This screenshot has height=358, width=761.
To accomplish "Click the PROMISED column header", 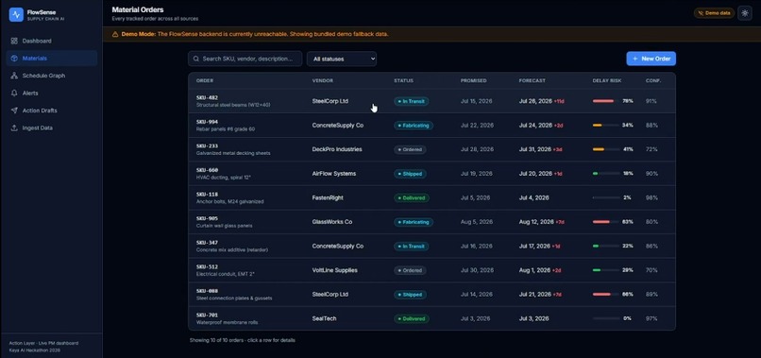I will [474, 80].
